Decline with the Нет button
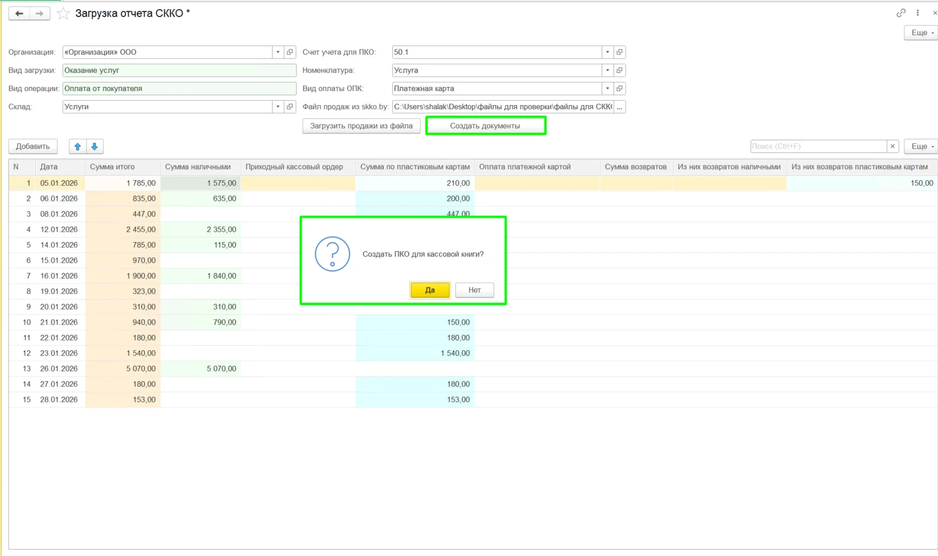 [x=474, y=291]
